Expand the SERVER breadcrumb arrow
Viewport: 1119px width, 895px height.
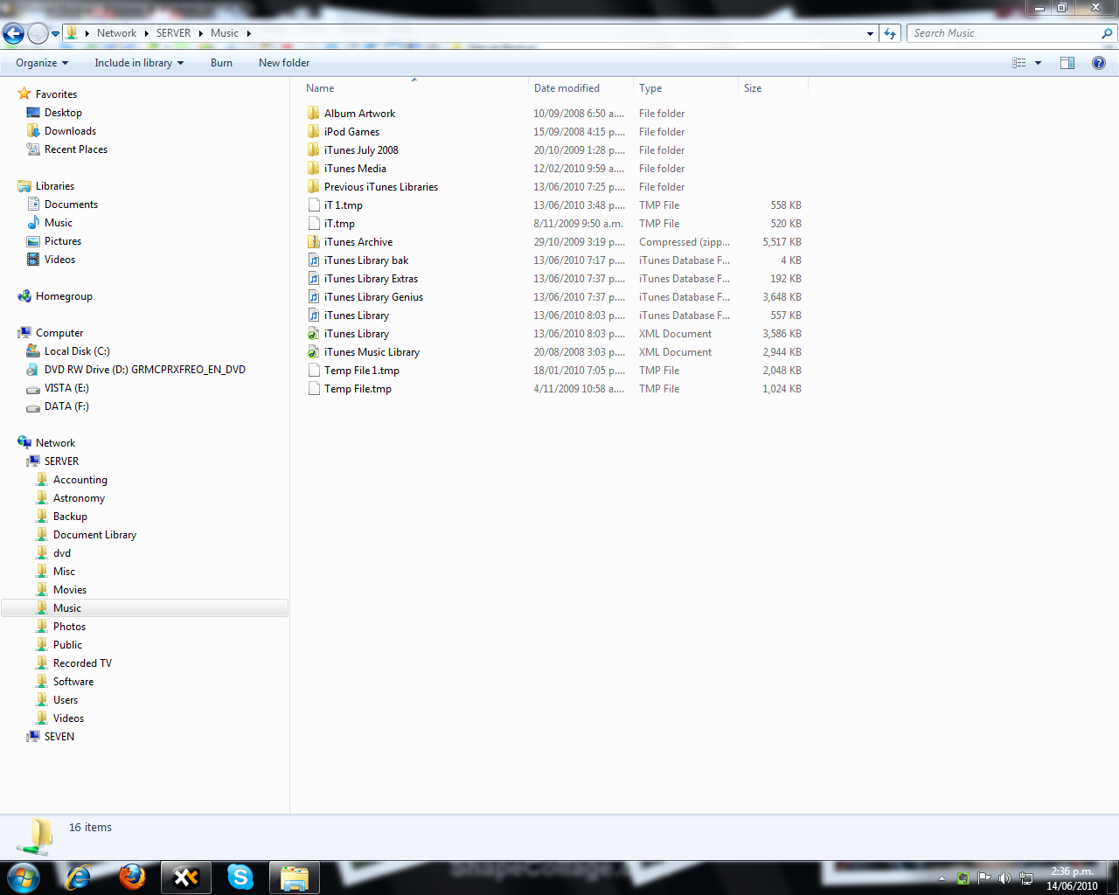tap(201, 33)
